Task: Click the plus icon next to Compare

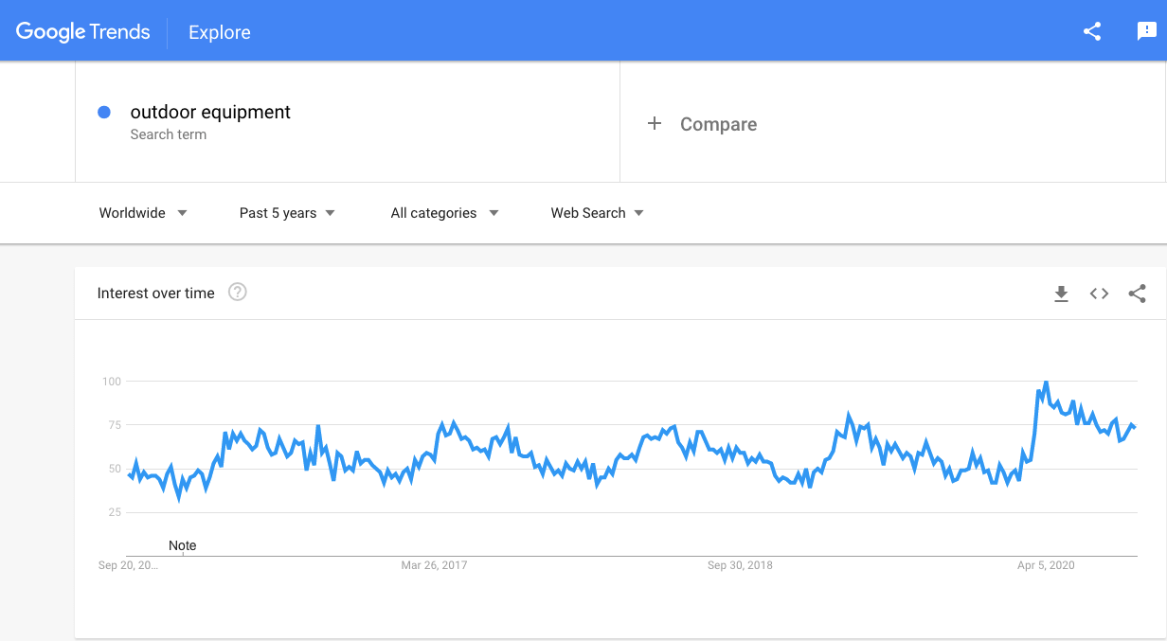Action: [x=655, y=124]
